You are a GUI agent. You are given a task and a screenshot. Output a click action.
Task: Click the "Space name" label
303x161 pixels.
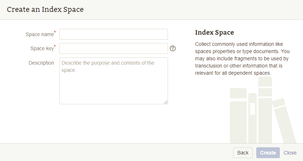coord(39,34)
